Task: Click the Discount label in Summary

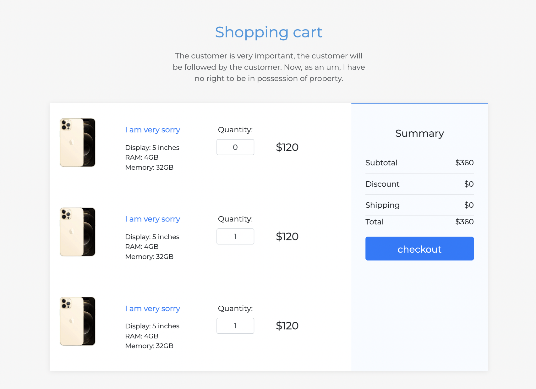Action: point(382,184)
